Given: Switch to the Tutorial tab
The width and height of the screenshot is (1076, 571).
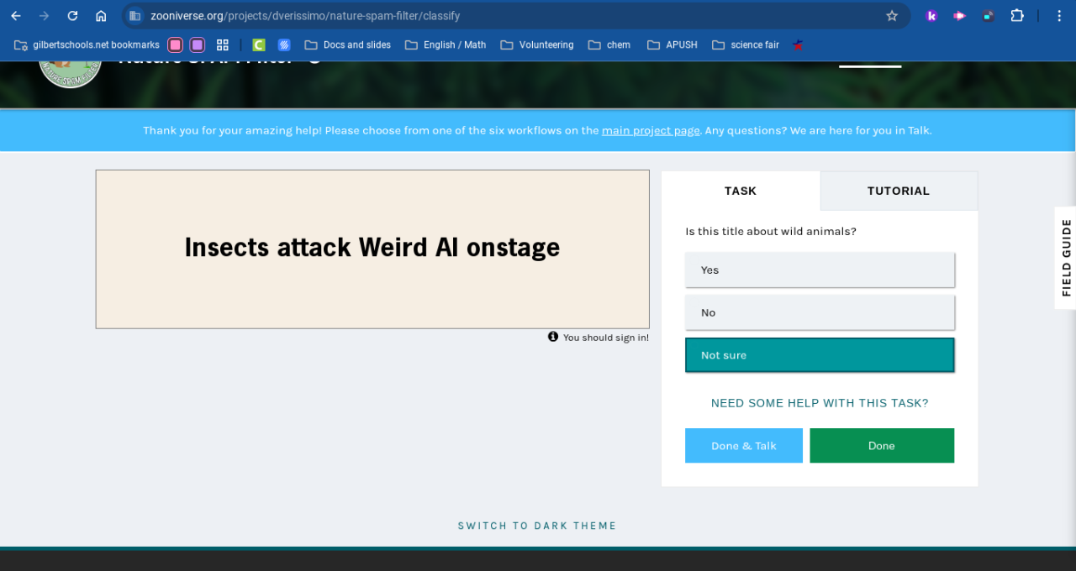Looking at the screenshot, I should coord(899,191).
